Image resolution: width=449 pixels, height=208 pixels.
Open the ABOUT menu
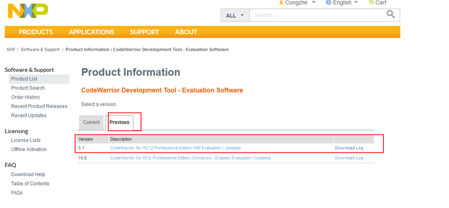(x=186, y=32)
